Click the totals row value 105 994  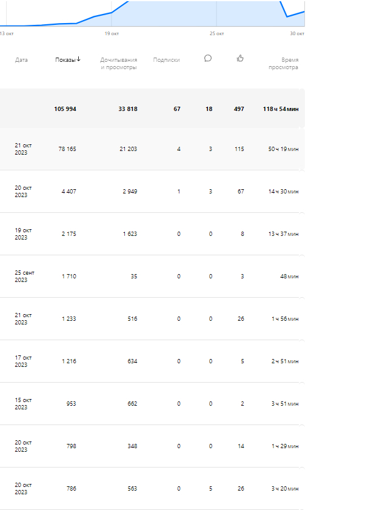coord(65,109)
